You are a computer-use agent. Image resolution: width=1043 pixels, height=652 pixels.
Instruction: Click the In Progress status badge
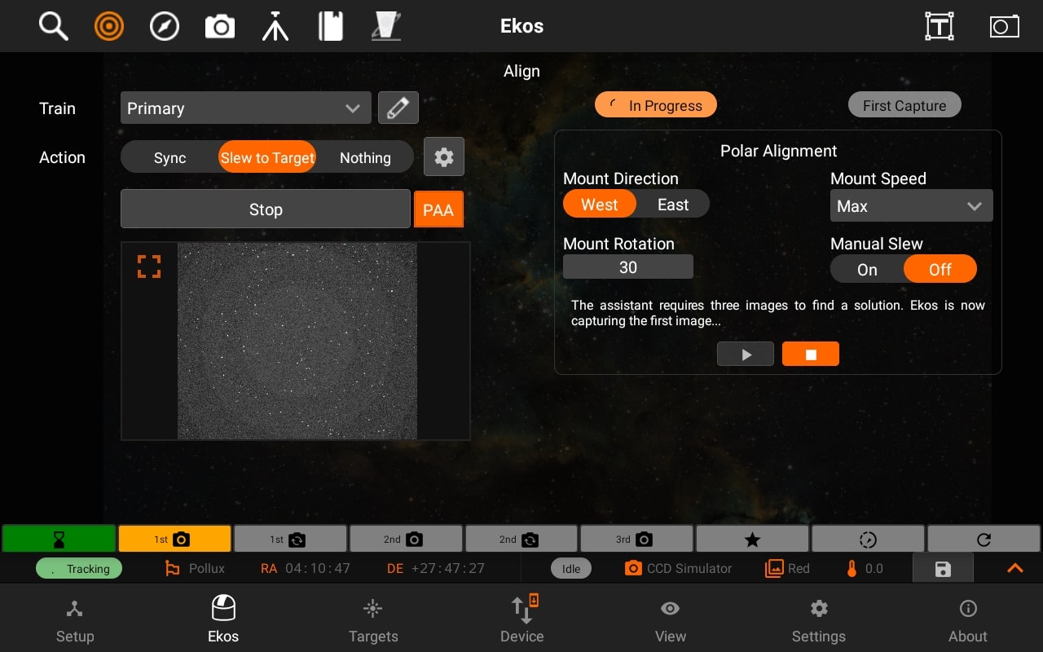[x=655, y=105]
